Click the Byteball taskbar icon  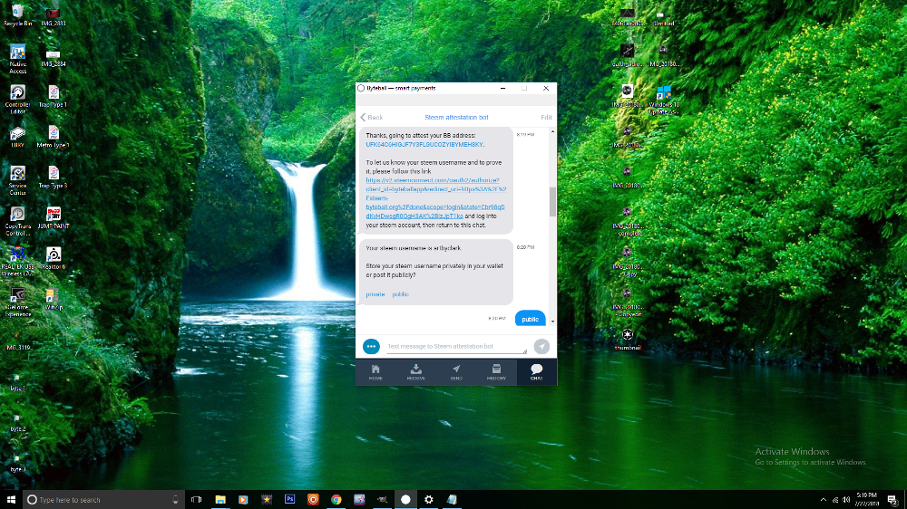[405, 499]
